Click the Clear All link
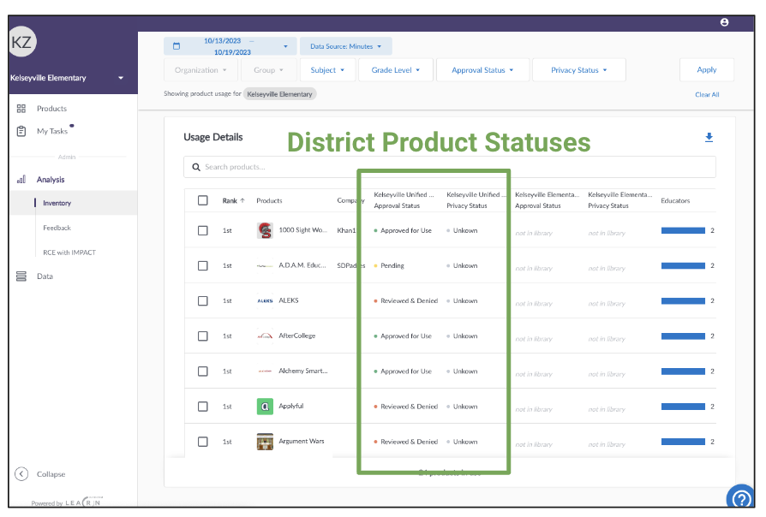 pos(707,94)
